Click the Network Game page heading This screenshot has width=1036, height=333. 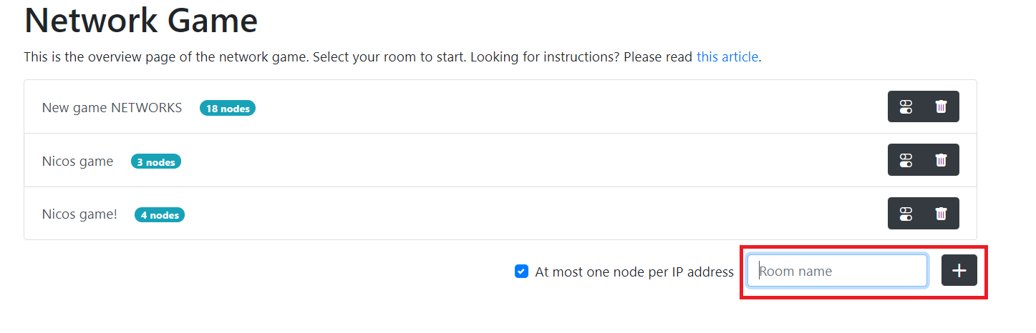click(x=141, y=20)
